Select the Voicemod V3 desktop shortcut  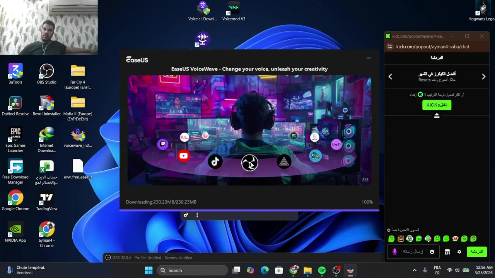click(234, 11)
